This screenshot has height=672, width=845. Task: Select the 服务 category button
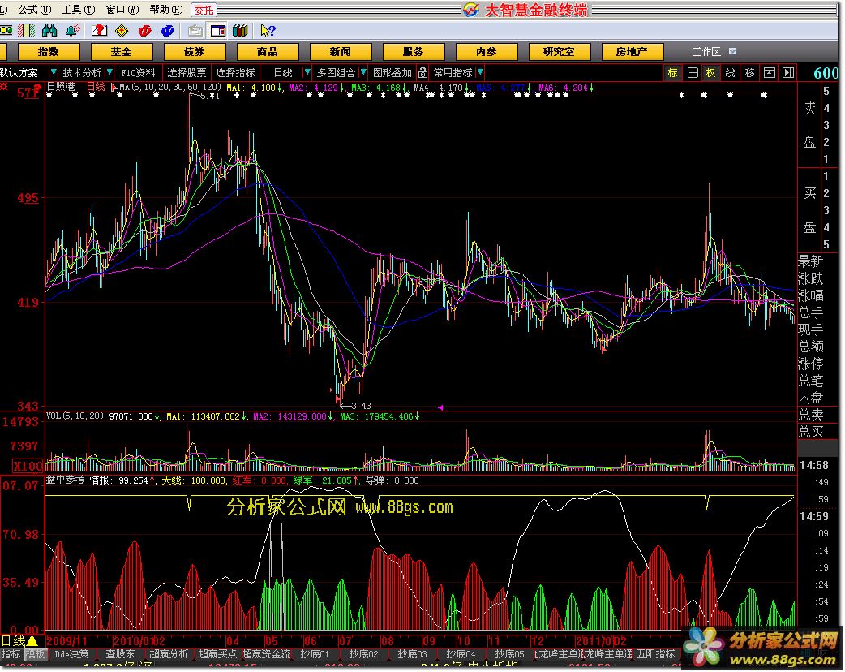(x=414, y=52)
